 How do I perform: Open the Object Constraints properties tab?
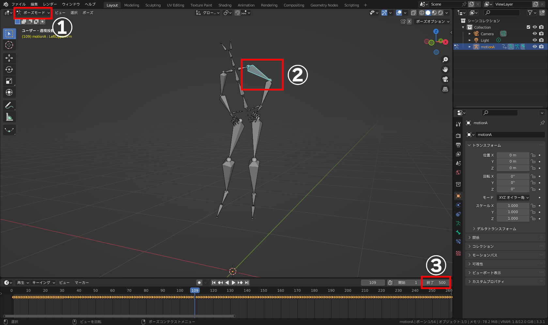[458, 214]
